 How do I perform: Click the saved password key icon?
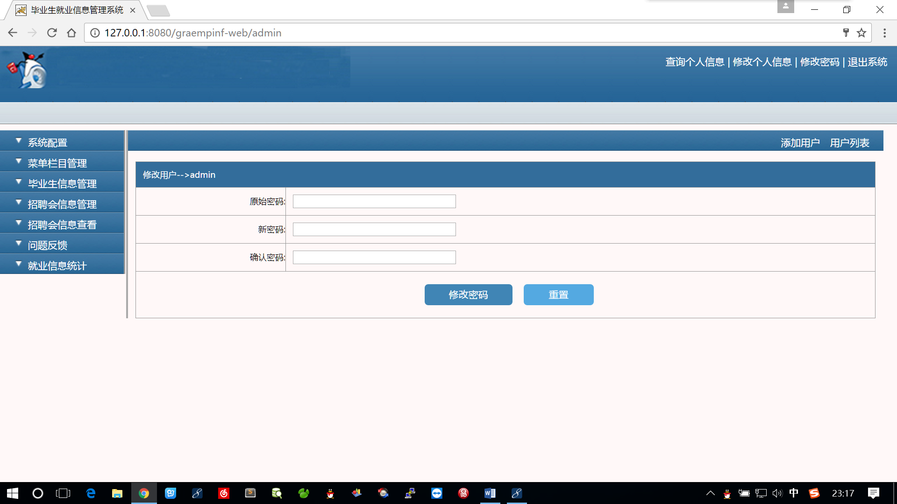pos(846,33)
